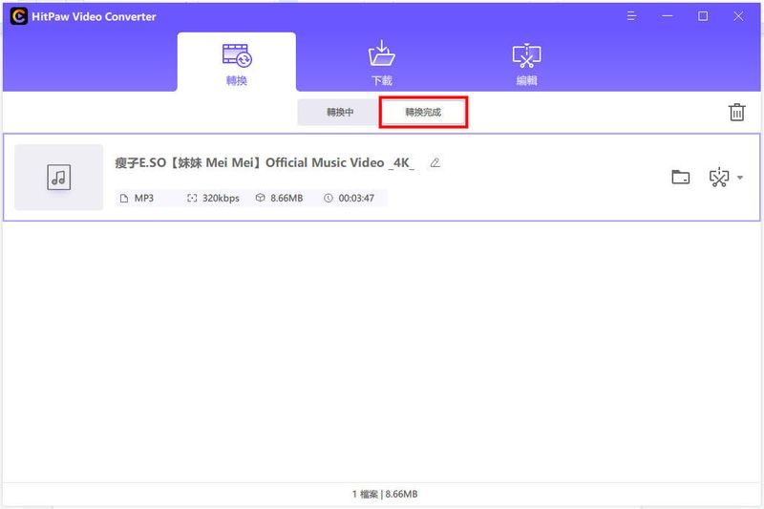764x509 pixels.
Task: Minimize the HitPaw window
Action: [x=668, y=16]
